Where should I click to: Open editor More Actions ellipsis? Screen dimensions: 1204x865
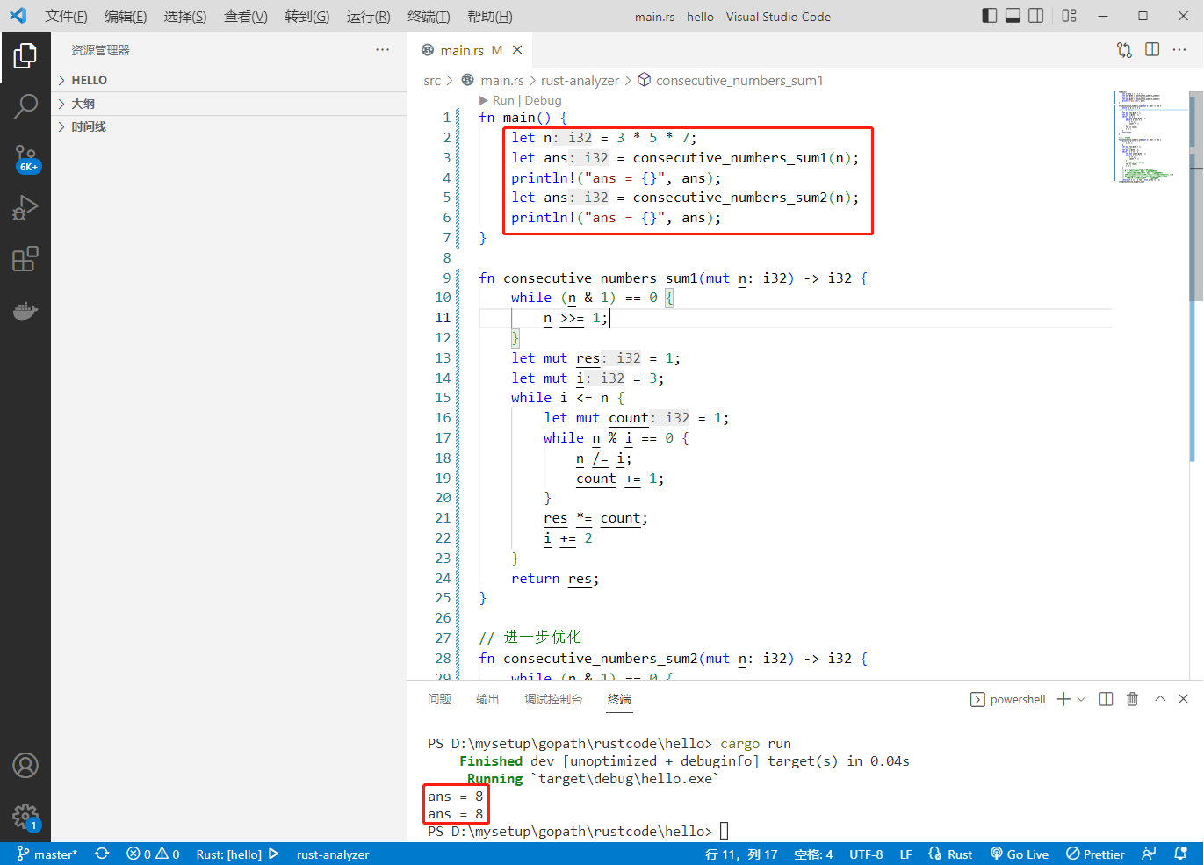tap(1179, 50)
